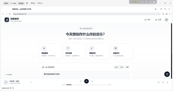Image resolution: width=173 pixels, height=91 pixels.
Task: Open 帮助 help link in app header
Action: [147, 20]
